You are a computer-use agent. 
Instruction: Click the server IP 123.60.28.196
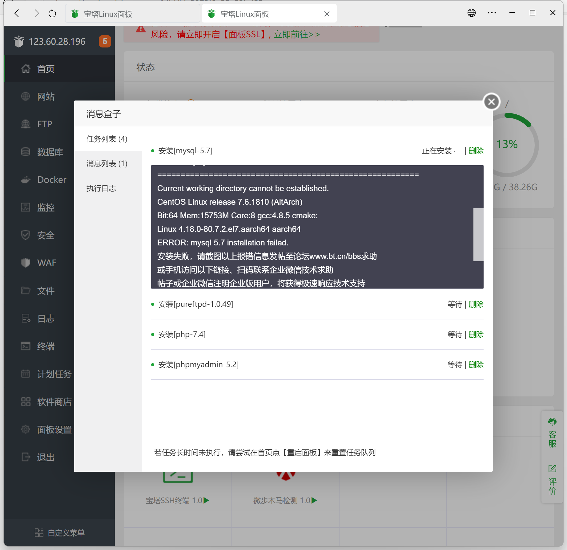[57, 41]
